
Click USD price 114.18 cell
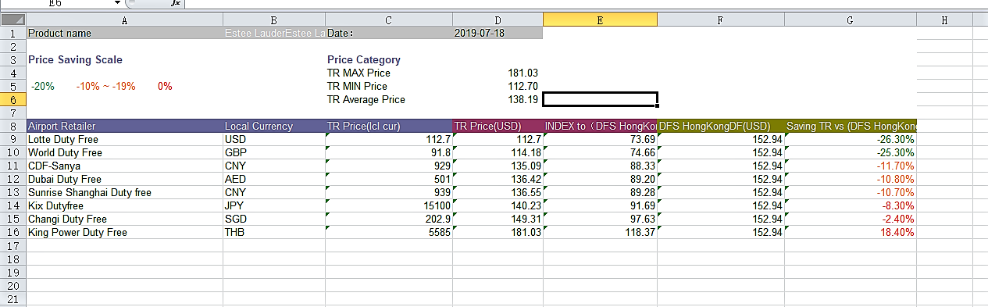point(498,152)
